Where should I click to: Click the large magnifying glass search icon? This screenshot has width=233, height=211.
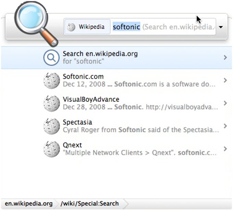[x=36, y=24]
